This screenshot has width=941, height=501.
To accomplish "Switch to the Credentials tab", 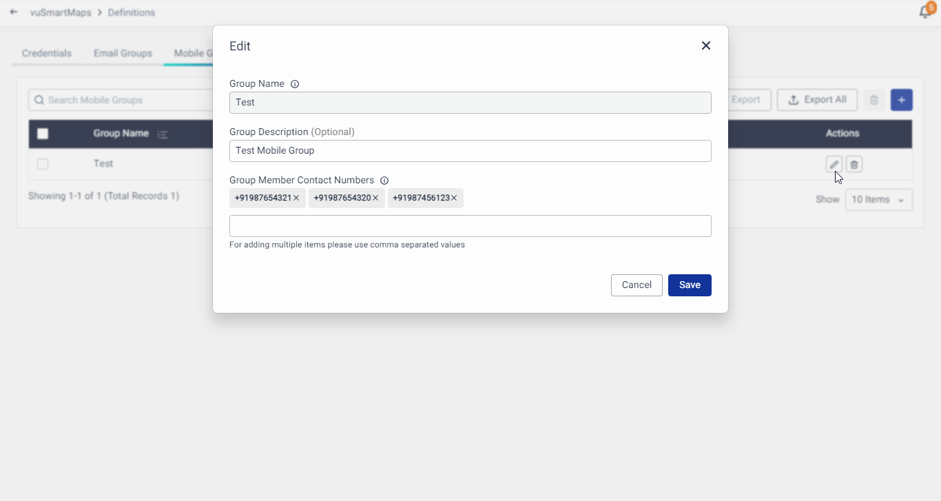I will coord(47,53).
